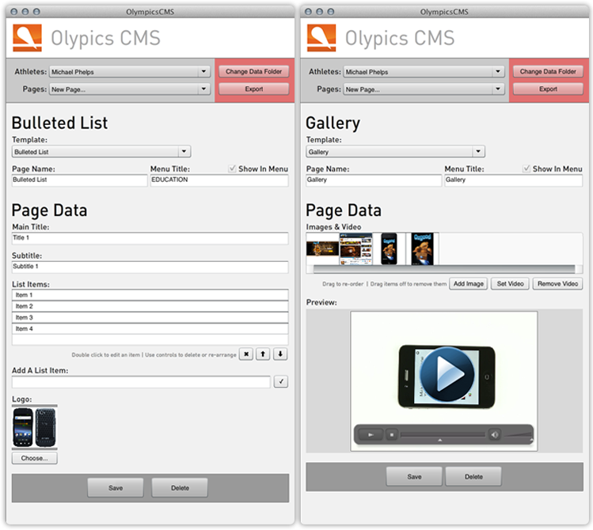This screenshot has width=593, height=530.
Task: Move the list item up with the arrow button
Action: coord(264,354)
